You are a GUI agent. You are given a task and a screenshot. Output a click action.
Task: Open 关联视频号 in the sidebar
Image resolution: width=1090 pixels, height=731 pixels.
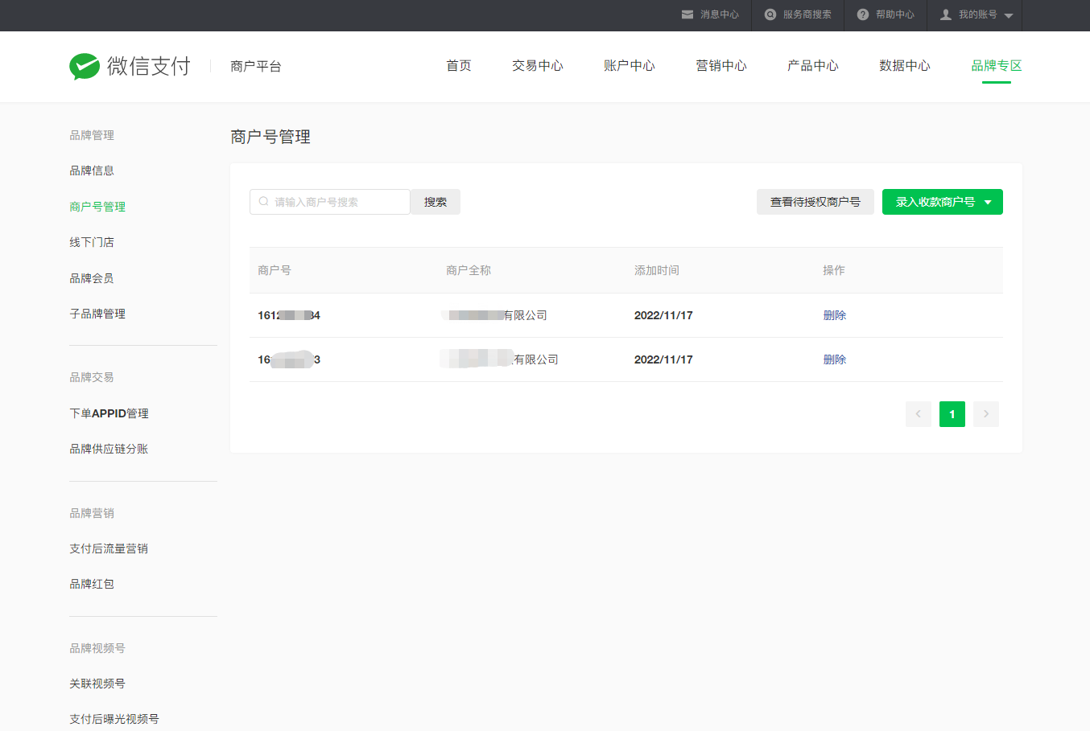pos(97,684)
